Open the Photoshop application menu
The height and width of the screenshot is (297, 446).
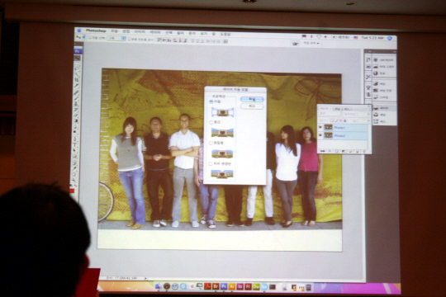click(x=96, y=31)
